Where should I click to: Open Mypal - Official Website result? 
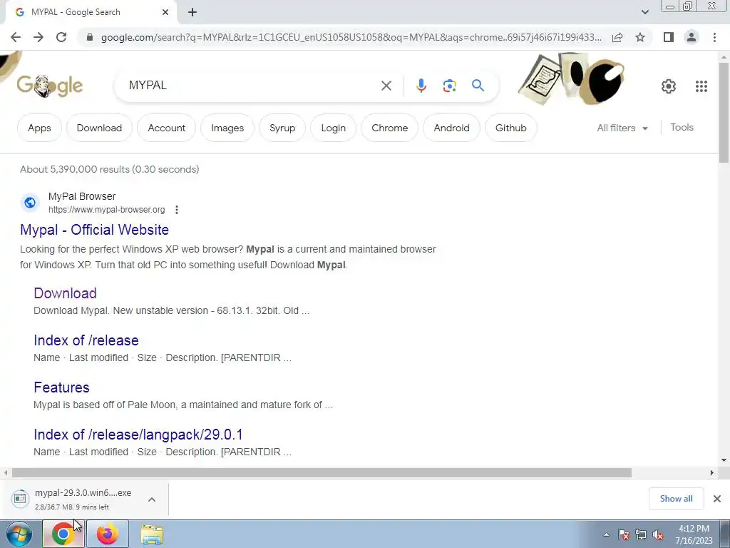coord(95,230)
